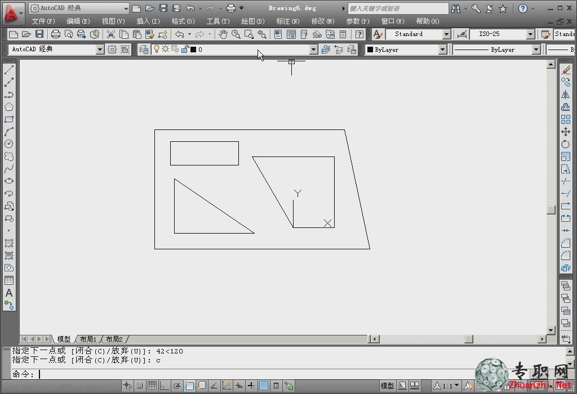Cut selection with scissors icon
The width and height of the screenshot is (577, 394).
(111, 34)
